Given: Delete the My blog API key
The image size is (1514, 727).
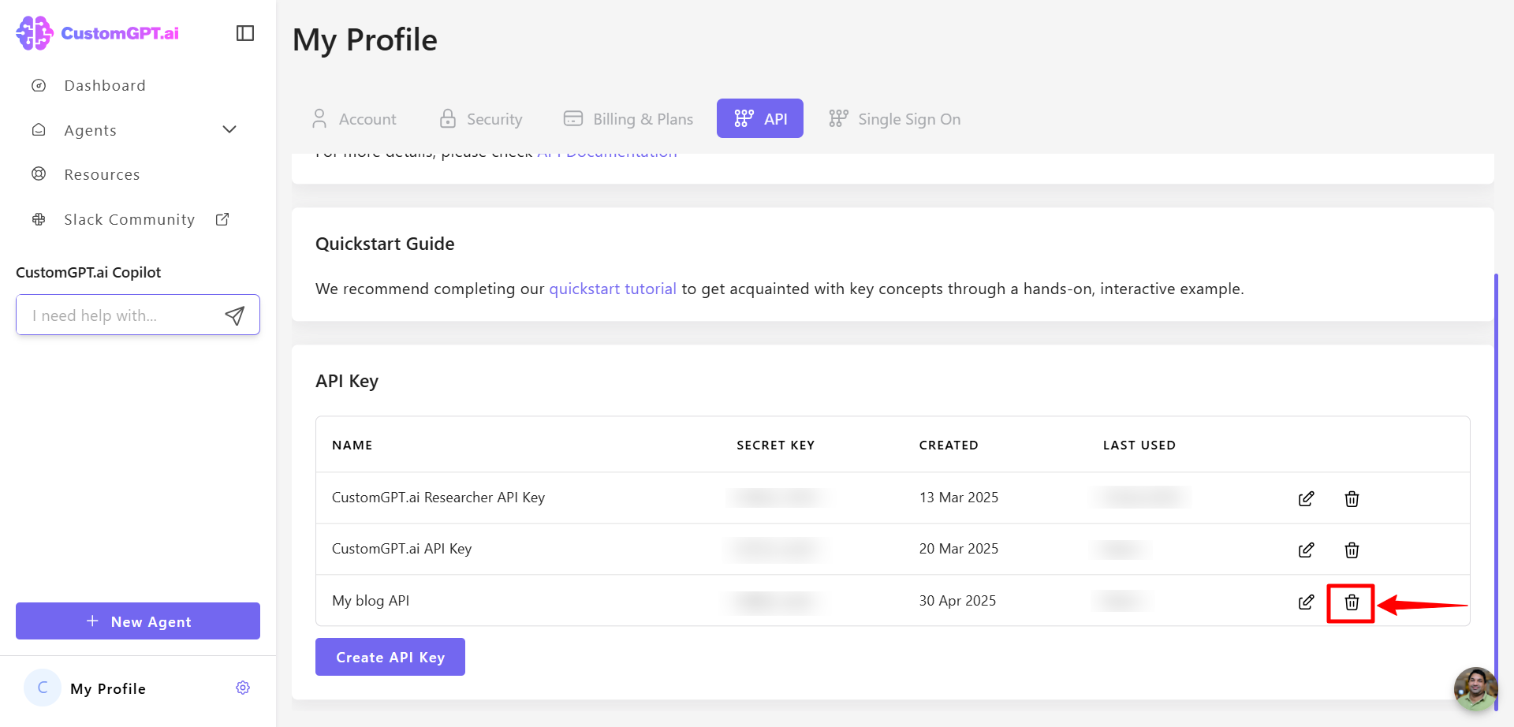Looking at the screenshot, I should (x=1352, y=602).
